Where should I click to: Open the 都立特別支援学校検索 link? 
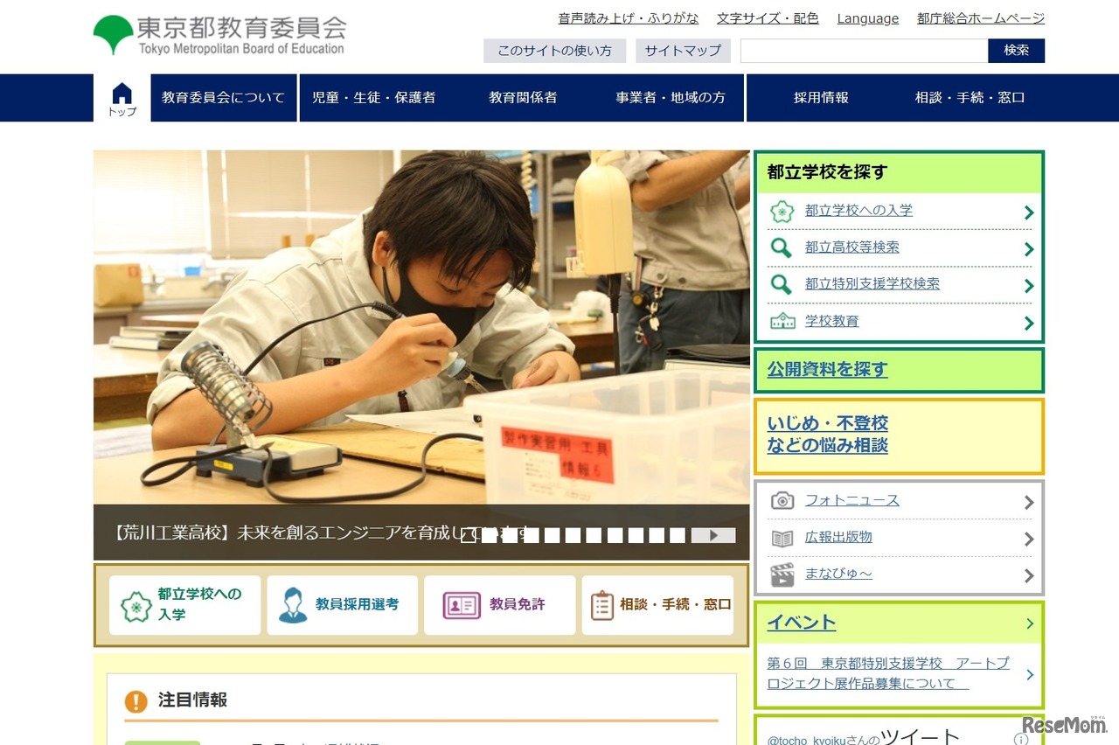[872, 284]
